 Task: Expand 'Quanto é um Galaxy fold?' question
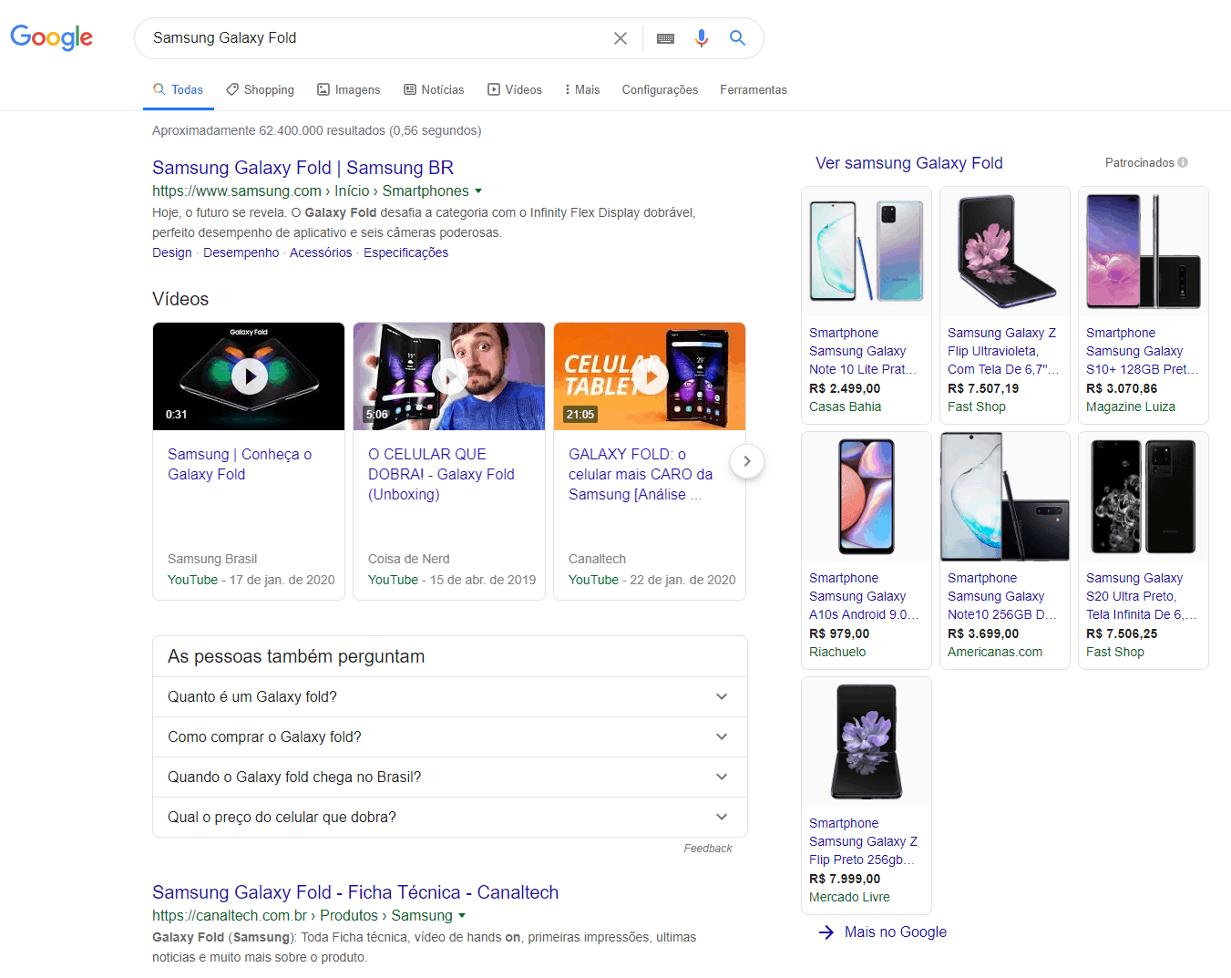pyautogui.click(x=450, y=696)
